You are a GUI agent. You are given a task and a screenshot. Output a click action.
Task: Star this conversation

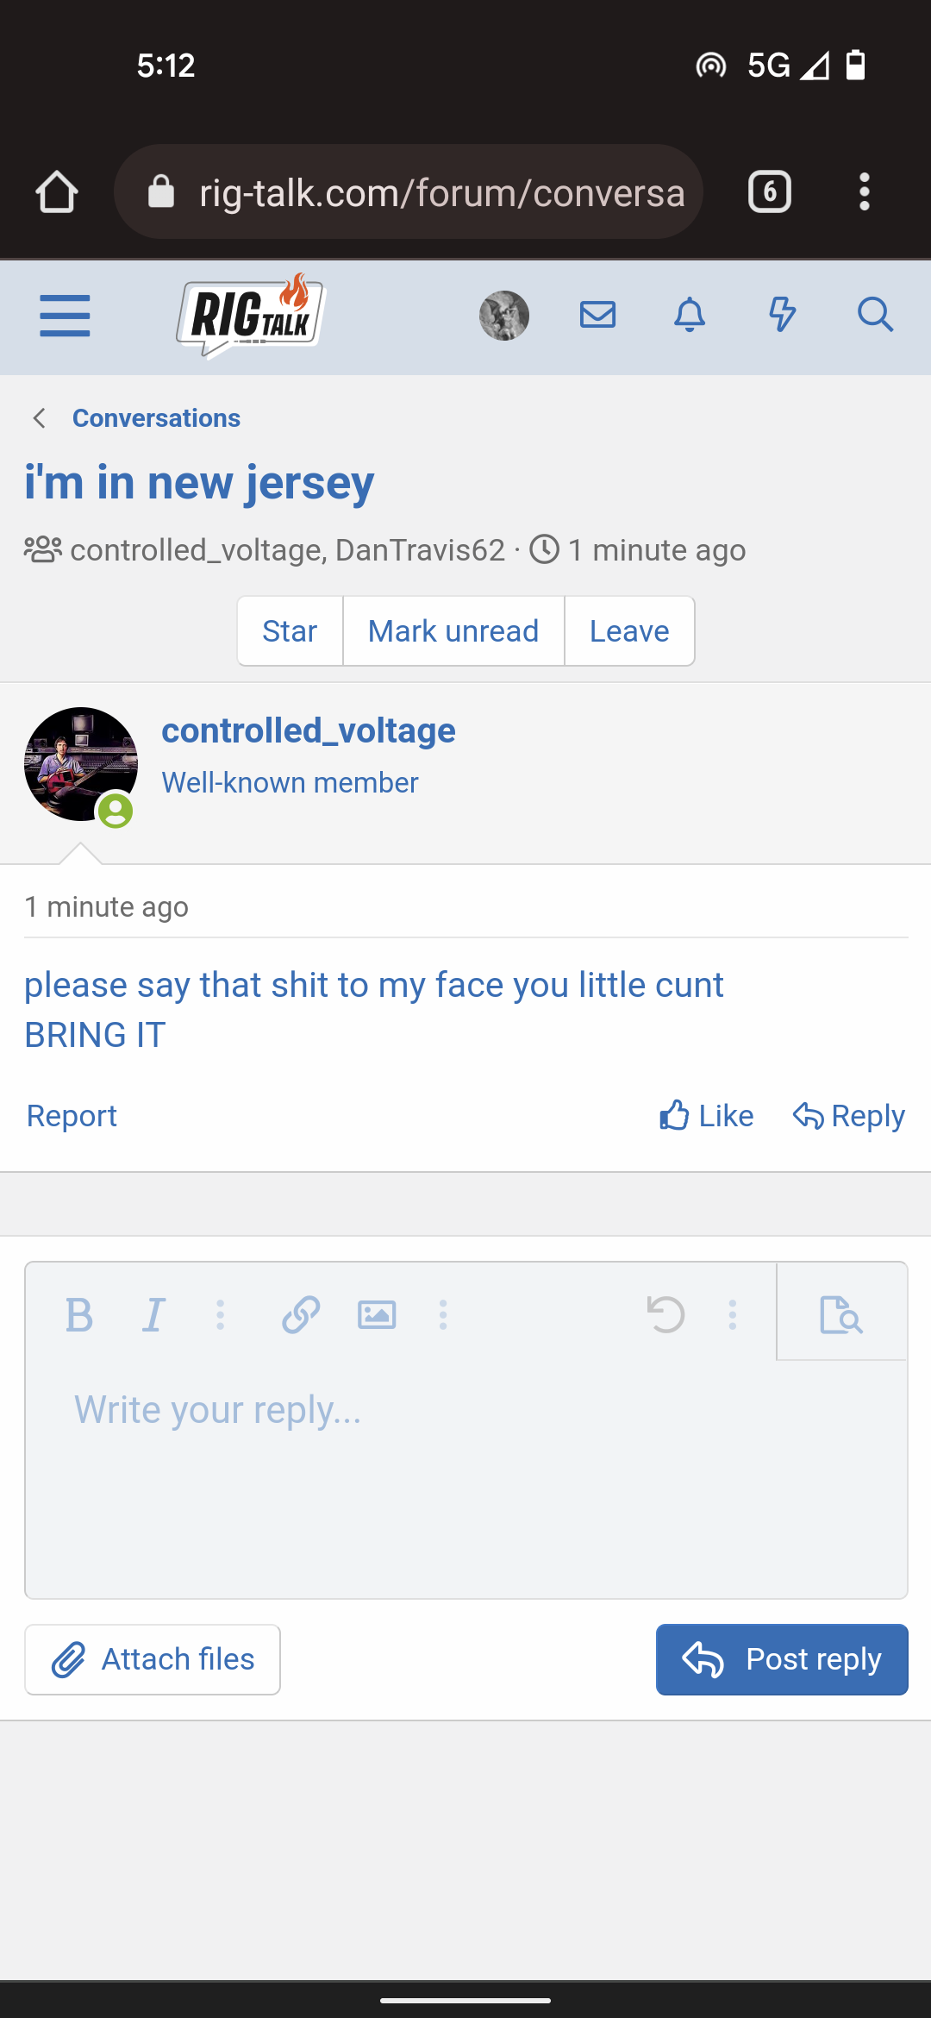click(290, 631)
